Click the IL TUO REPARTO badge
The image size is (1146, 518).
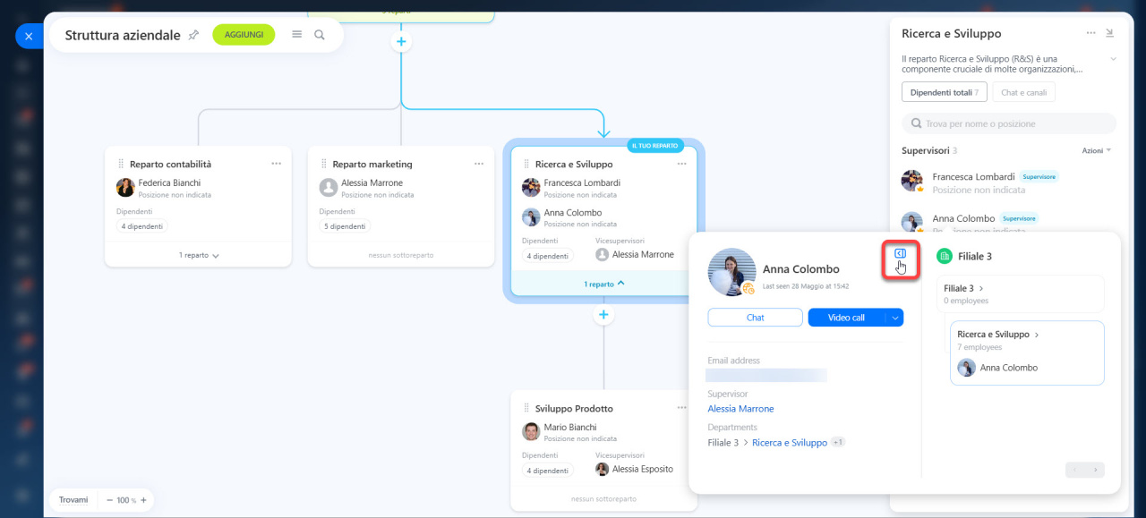(655, 145)
